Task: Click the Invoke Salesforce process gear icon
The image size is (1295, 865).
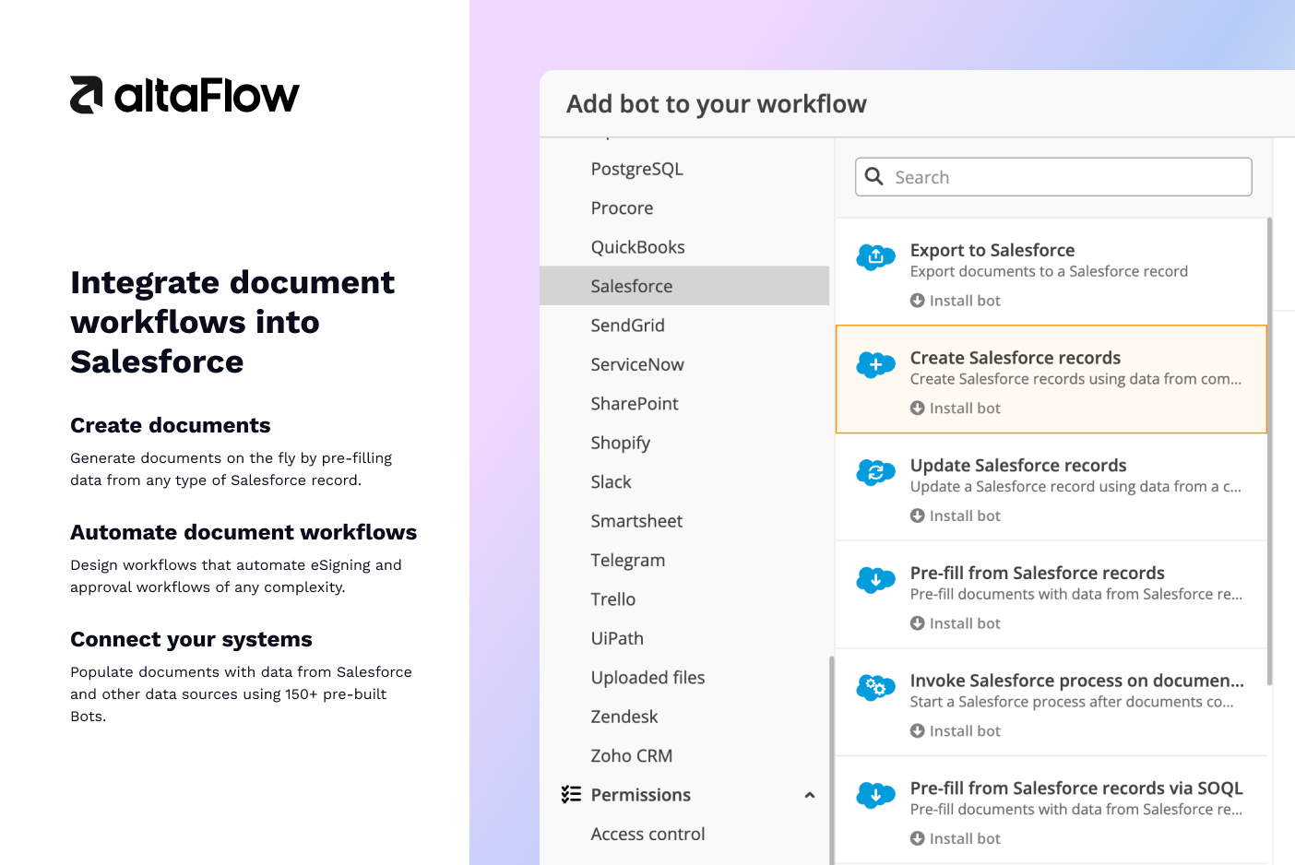Action: [x=875, y=687]
